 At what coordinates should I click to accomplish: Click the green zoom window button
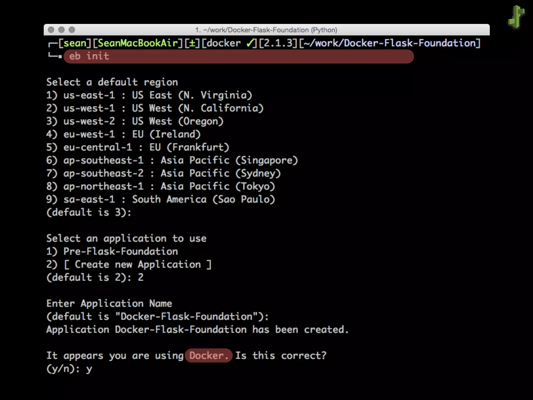click(72, 30)
